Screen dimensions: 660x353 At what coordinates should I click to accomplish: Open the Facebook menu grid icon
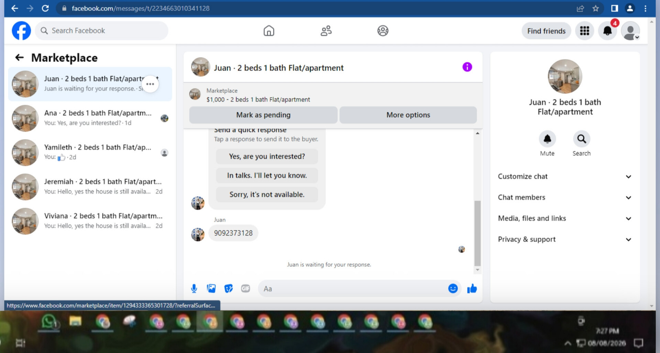point(584,31)
